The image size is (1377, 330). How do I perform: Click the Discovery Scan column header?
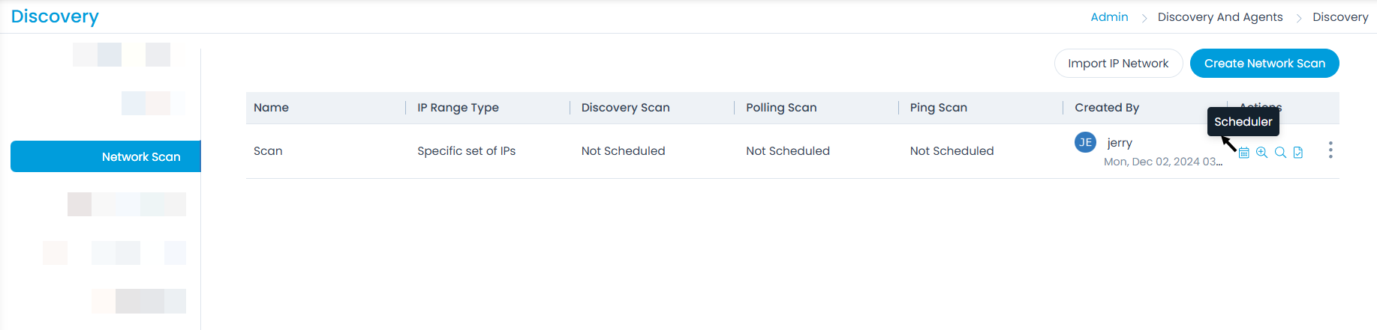click(625, 108)
